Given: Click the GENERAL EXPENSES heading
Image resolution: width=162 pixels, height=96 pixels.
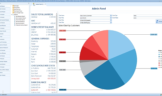Looking at the screenshot, I should coord(40,39).
